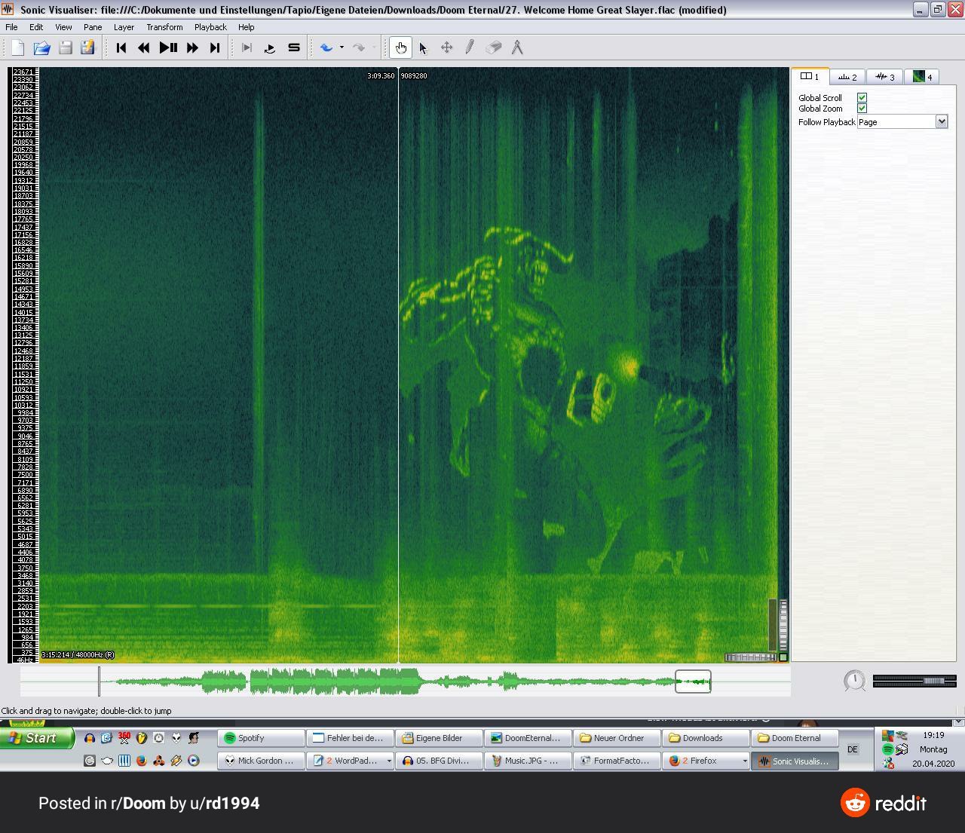This screenshot has width=965, height=833.
Task: Open the Doom Eternal folder taskbar button
Action: click(x=795, y=738)
